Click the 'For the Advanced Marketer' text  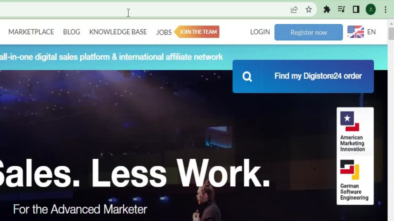(80, 209)
